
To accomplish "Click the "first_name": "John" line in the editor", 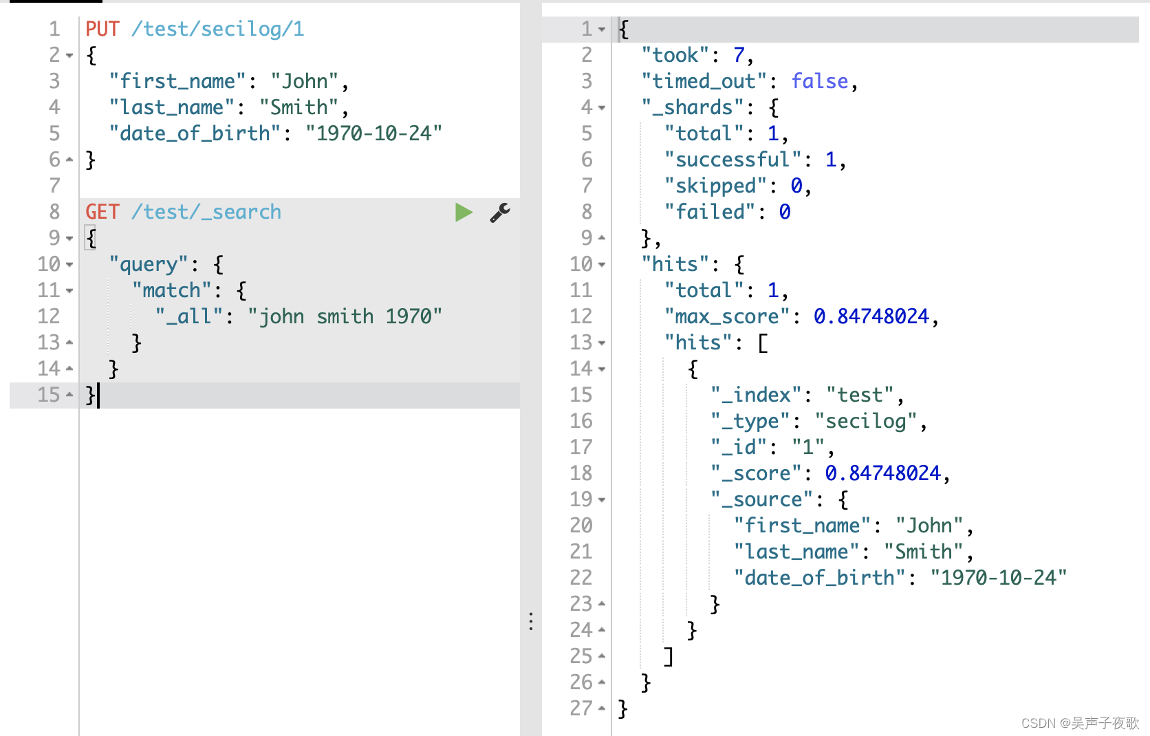I will [229, 81].
